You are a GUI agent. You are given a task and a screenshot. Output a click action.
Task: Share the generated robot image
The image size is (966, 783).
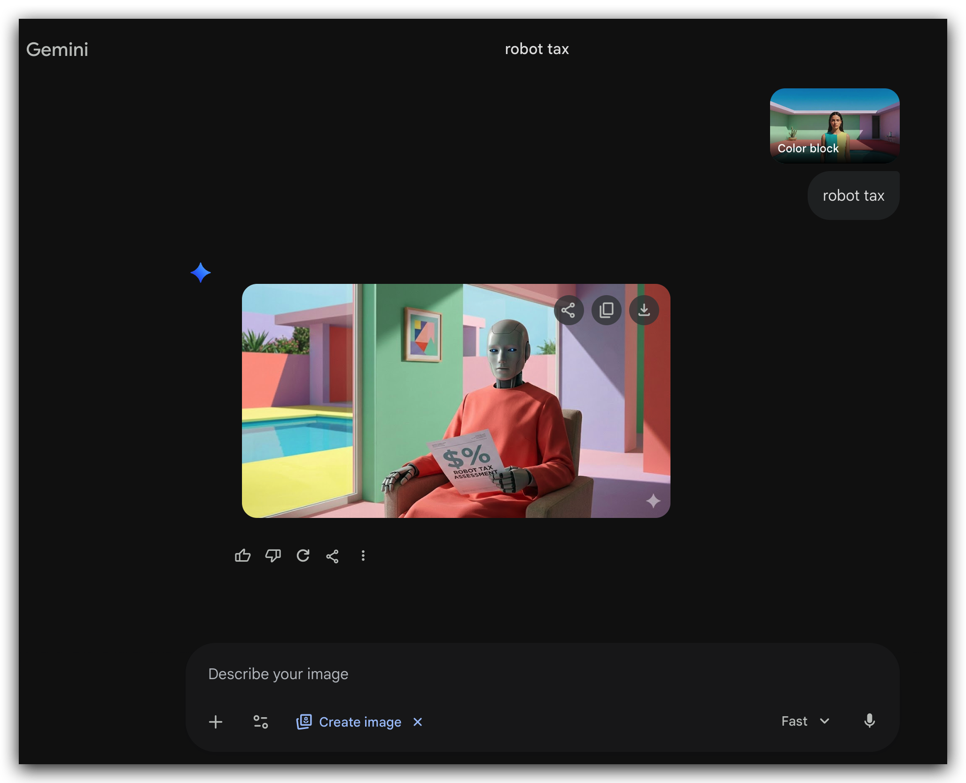click(x=569, y=310)
